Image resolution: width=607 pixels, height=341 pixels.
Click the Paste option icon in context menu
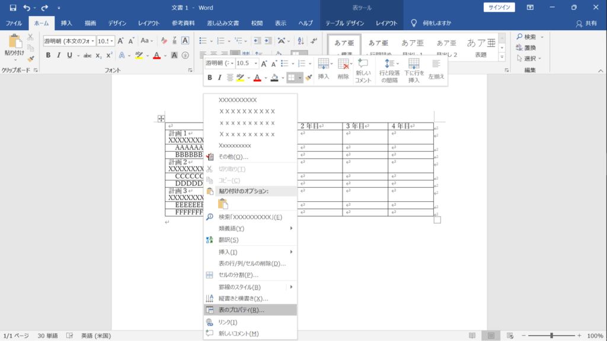(x=223, y=204)
